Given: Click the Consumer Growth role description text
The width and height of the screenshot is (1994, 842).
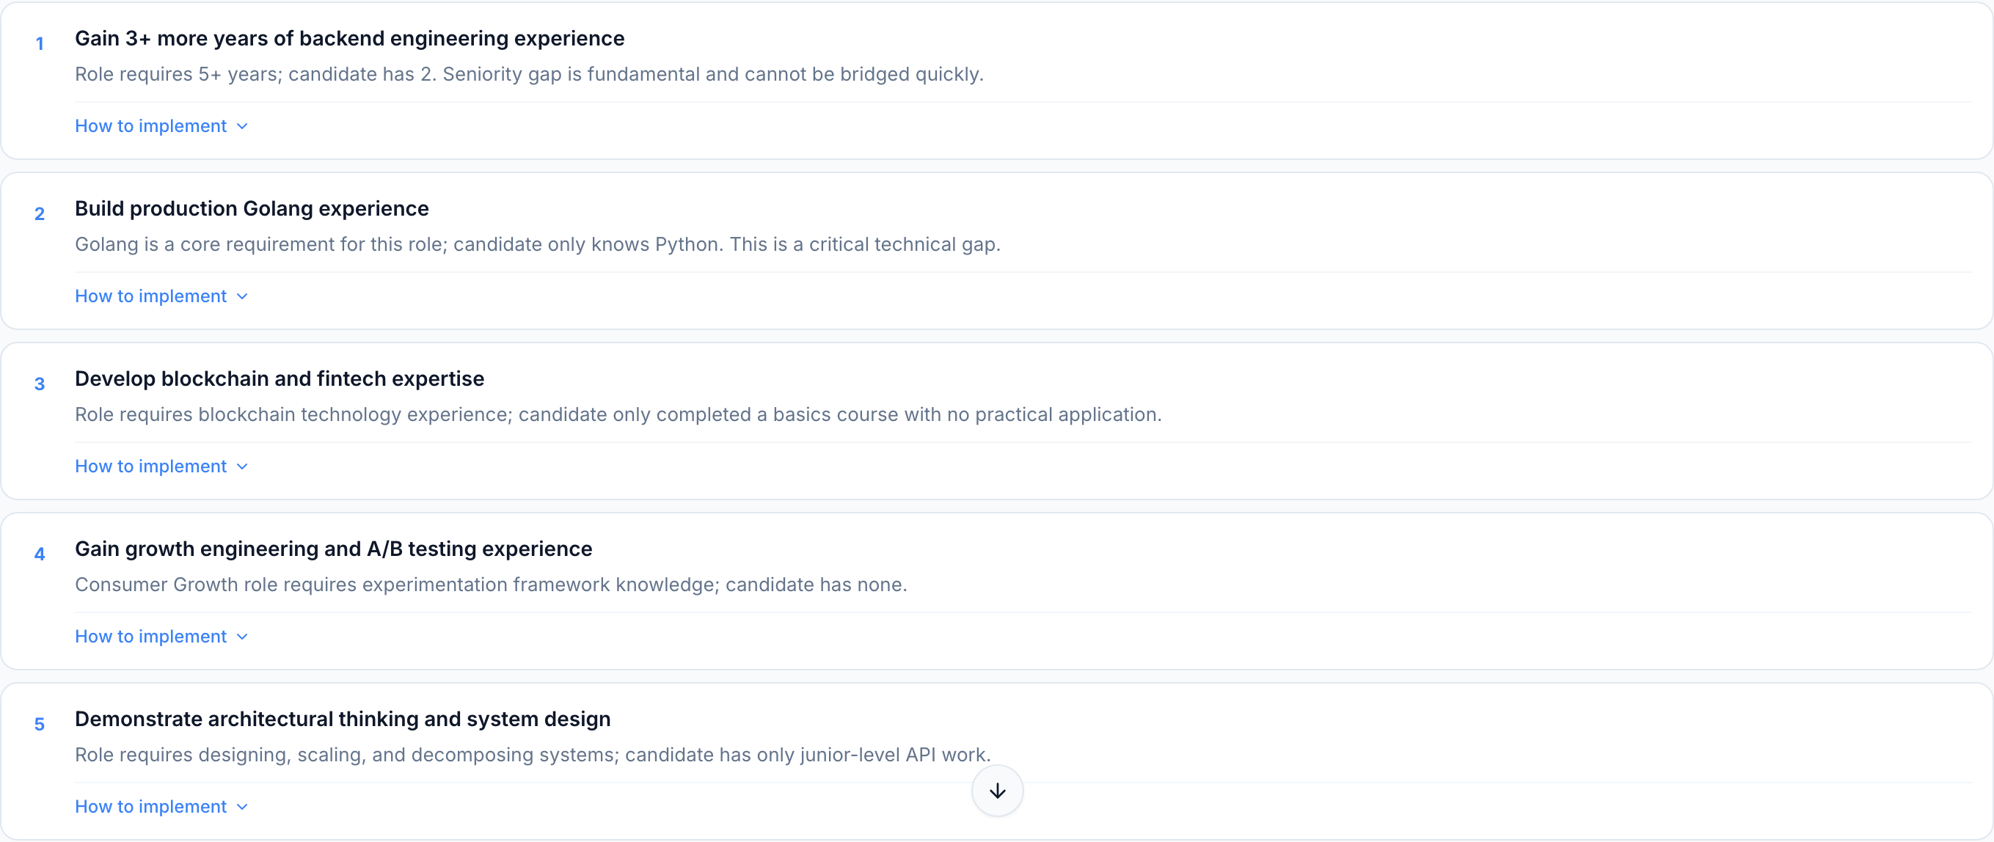Looking at the screenshot, I should click(x=491, y=585).
